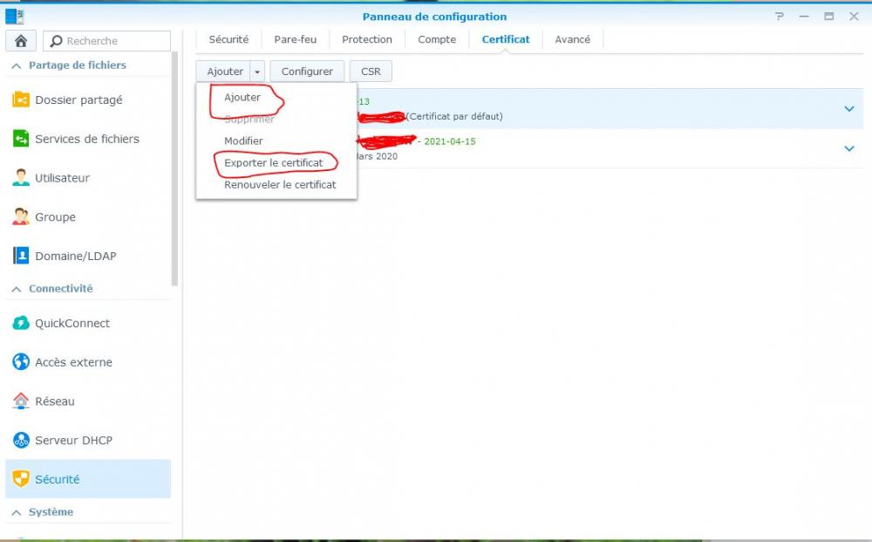Viewport: 872px width, 542px height.
Task: Collapse the Partage de fichiers section
Action: point(16,65)
